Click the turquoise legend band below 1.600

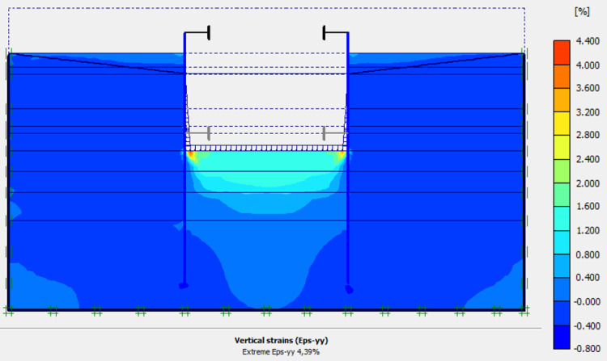pyautogui.click(x=562, y=219)
